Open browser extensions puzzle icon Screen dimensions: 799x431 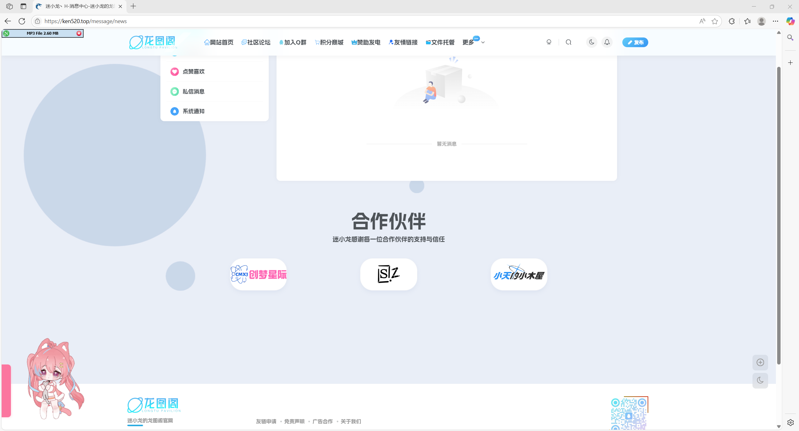pos(732,21)
